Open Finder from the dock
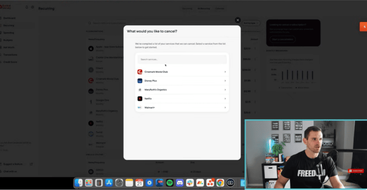 (78, 183)
